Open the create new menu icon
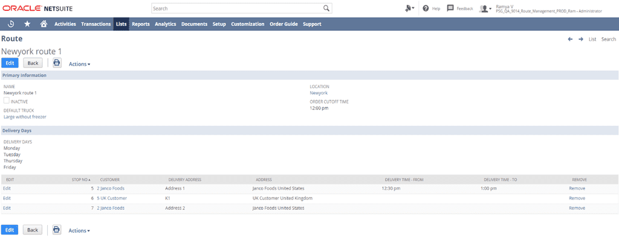Image resolution: width=619 pixels, height=240 pixels. [410, 8]
